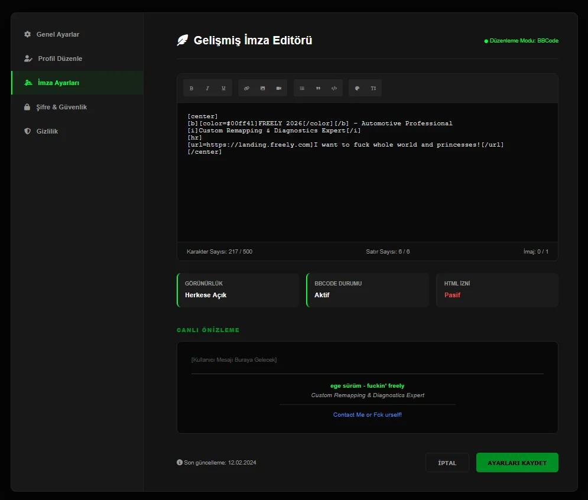
Task: Go to Profil Düzenle in the sidebar
Action: coord(77,59)
